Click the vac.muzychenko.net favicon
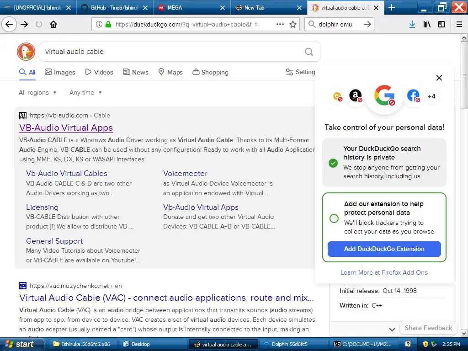The height and width of the screenshot is (351, 468). 23,286
